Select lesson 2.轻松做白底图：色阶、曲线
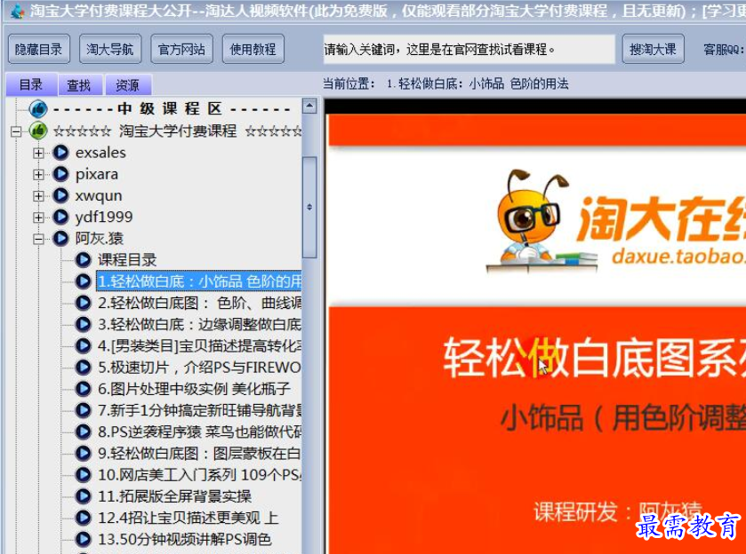 click(x=199, y=303)
